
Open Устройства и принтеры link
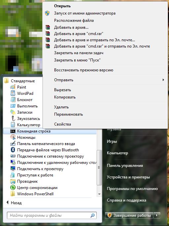(x=128, y=177)
